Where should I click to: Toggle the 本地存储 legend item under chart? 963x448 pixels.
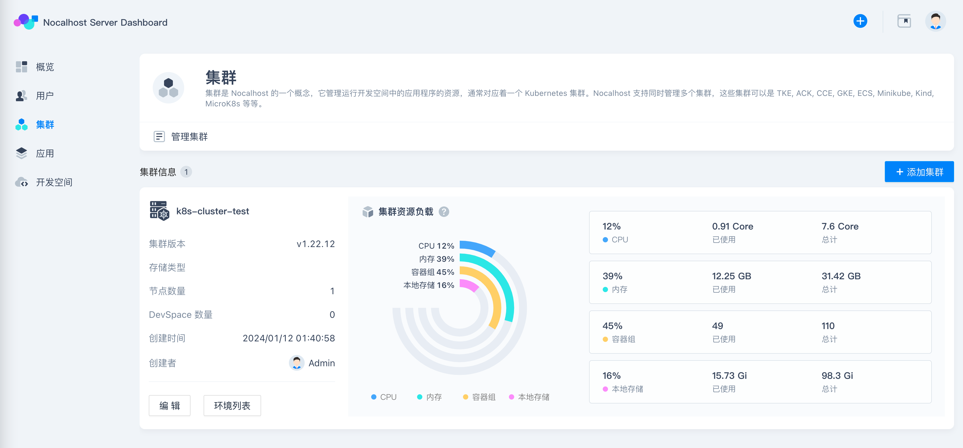click(x=529, y=397)
